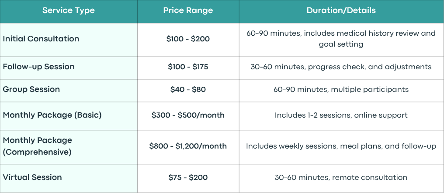Select the $100 - $200 price cell

coord(188,40)
